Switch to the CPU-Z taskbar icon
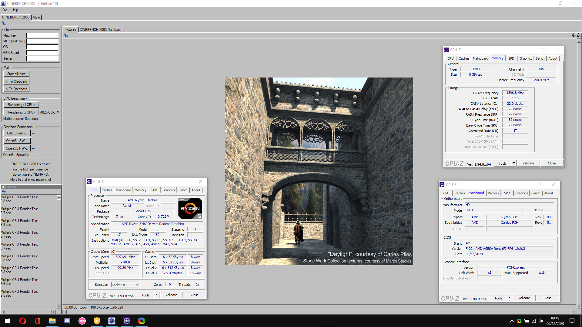The height and width of the screenshot is (327, 582). pos(126,321)
